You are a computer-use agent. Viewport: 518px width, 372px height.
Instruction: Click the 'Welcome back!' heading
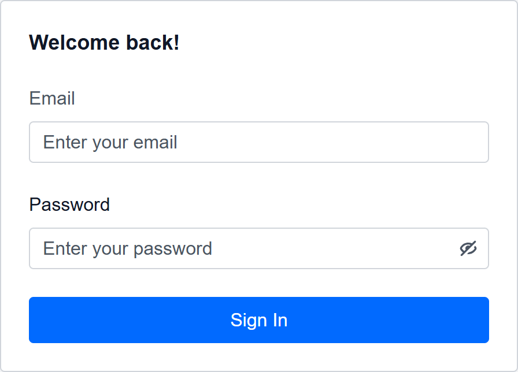[104, 42]
